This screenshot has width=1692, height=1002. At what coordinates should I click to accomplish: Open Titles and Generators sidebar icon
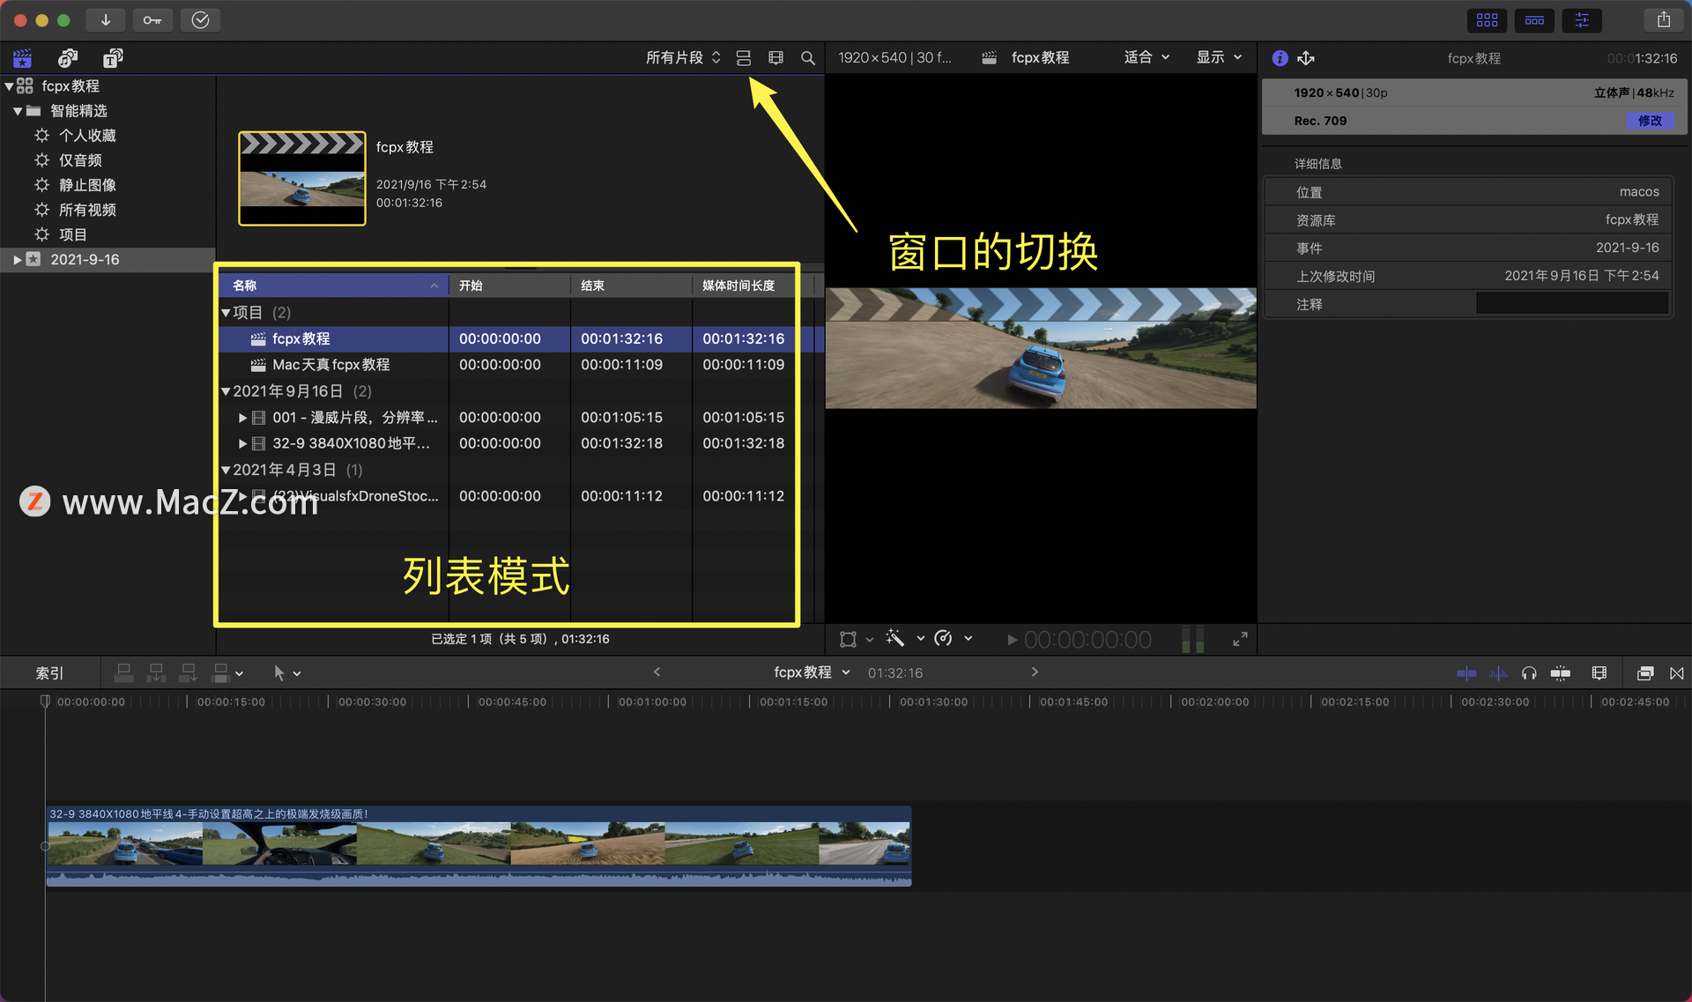pyautogui.click(x=113, y=58)
